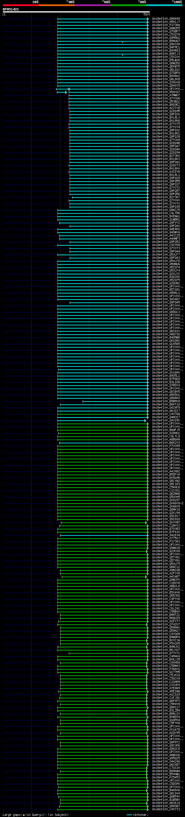
Task: Select the UniRef100_Q91917 label
Action: pyautogui.click(x=166, y=516)
